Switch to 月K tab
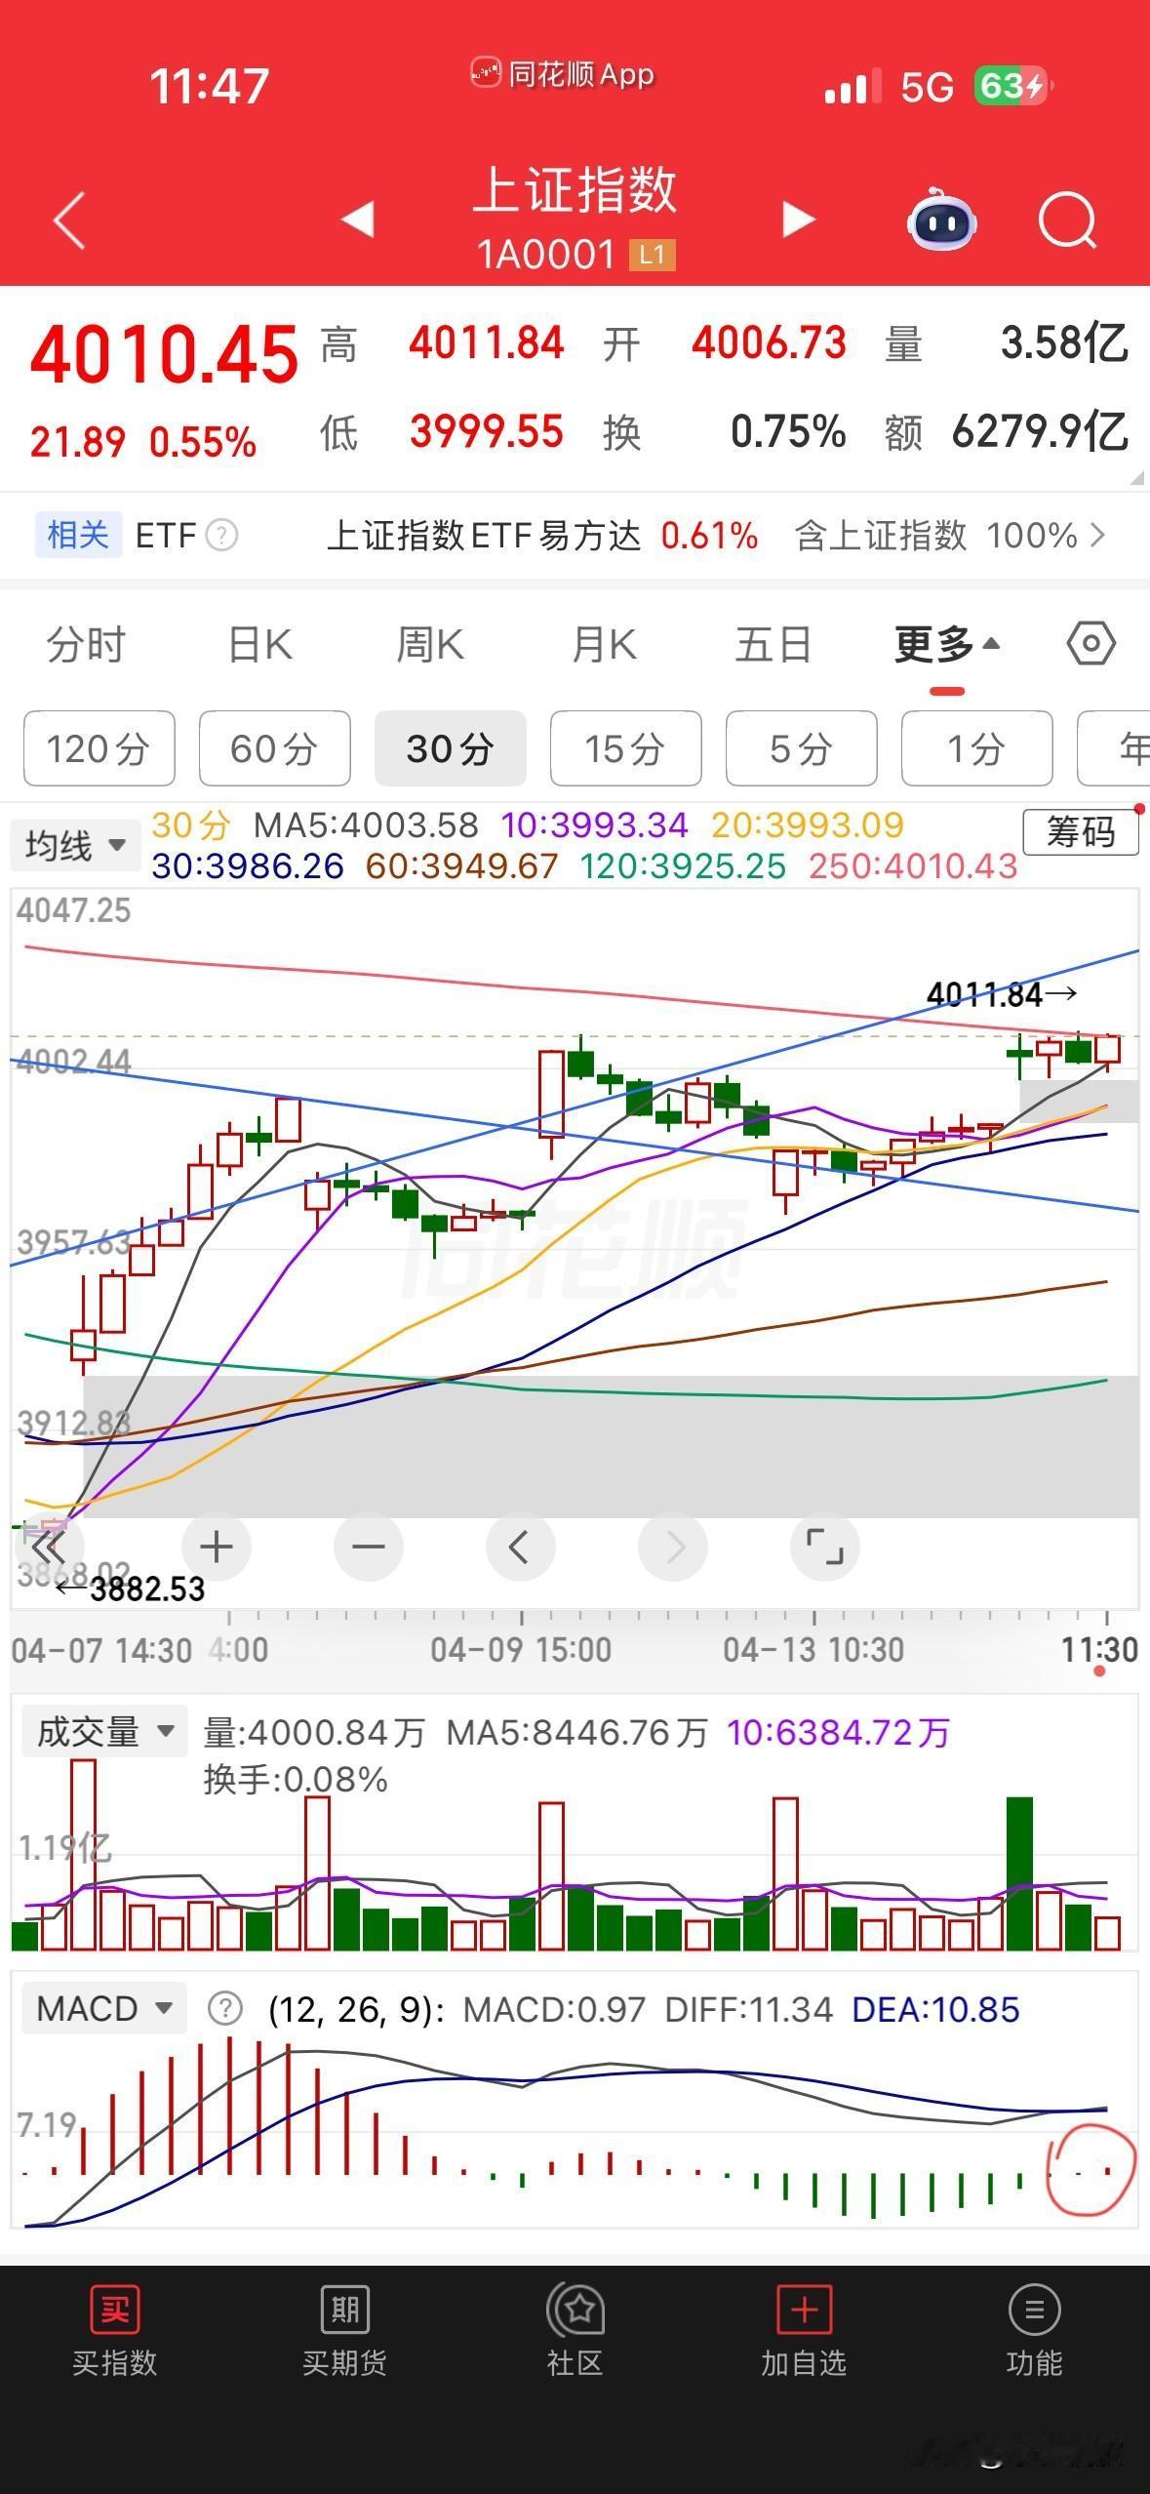 (x=604, y=645)
